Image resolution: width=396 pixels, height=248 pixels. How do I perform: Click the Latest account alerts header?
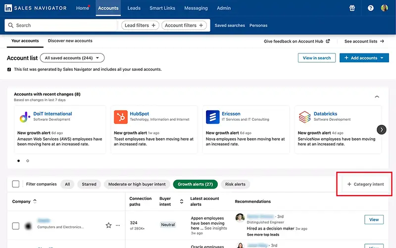204,201
